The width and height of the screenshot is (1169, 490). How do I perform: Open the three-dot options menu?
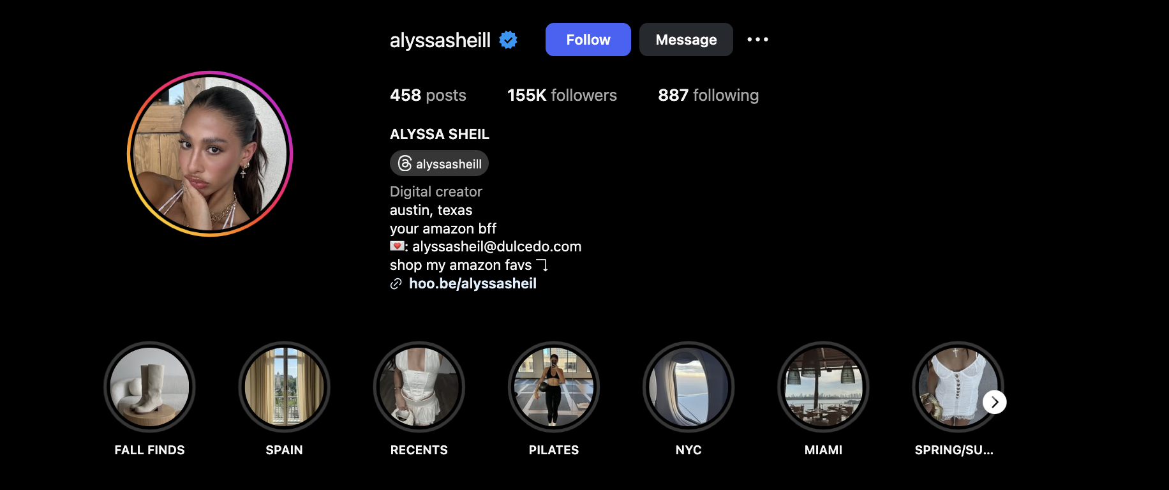pyautogui.click(x=757, y=40)
